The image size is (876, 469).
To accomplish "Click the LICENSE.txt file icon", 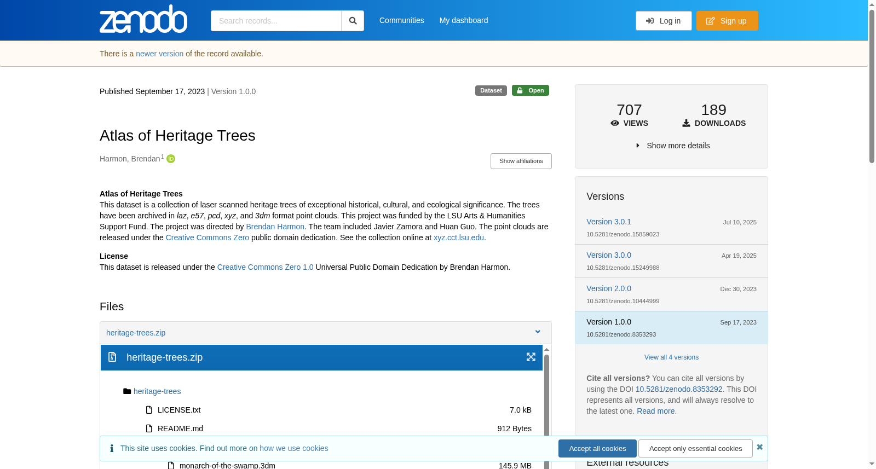I will [x=149, y=410].
